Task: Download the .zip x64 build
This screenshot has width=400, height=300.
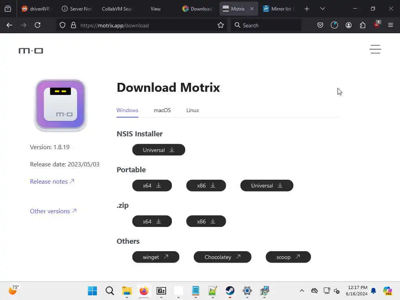Action: pyautogui.click(x=152, y=221)
